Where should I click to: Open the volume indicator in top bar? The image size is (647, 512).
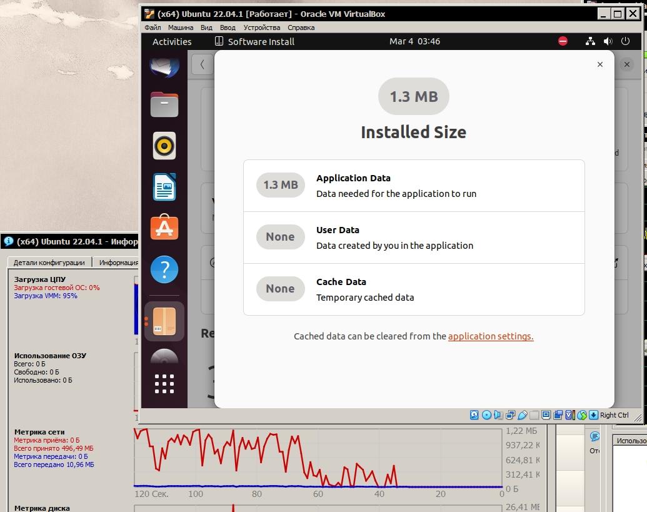pyautogui.click(x=608, y=41)
